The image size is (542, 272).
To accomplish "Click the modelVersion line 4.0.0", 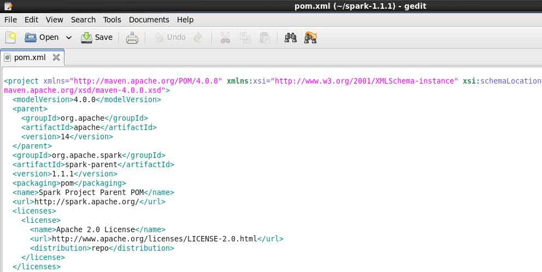I will click(x=87, y=99).
